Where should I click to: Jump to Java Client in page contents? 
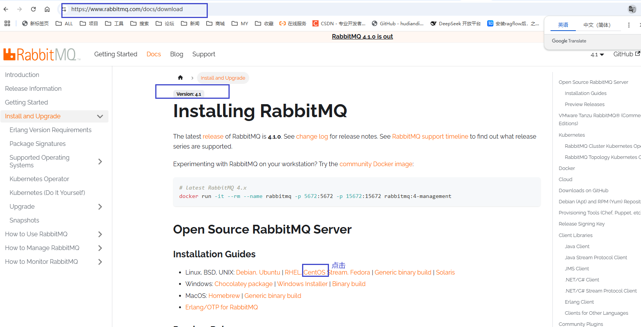[577, 246]
